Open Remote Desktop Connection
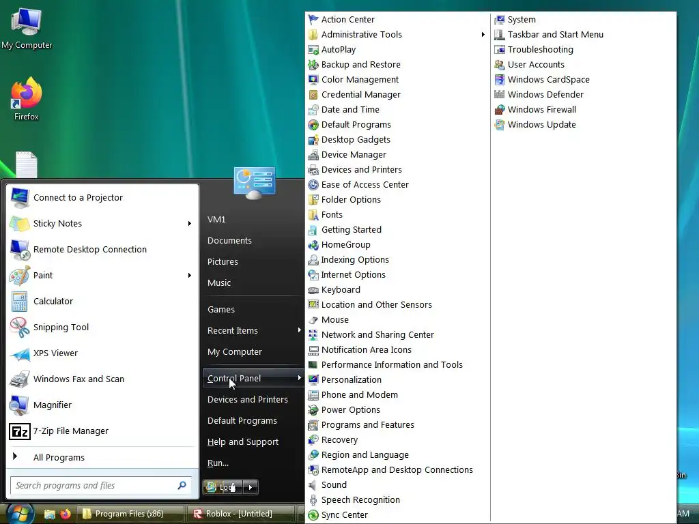Viewport: 699px width, 524px height. (x=102, y=250)
